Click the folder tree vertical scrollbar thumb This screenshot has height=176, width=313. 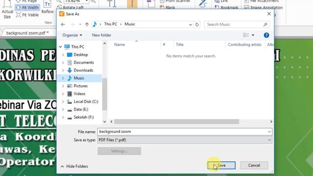point(105,94)
